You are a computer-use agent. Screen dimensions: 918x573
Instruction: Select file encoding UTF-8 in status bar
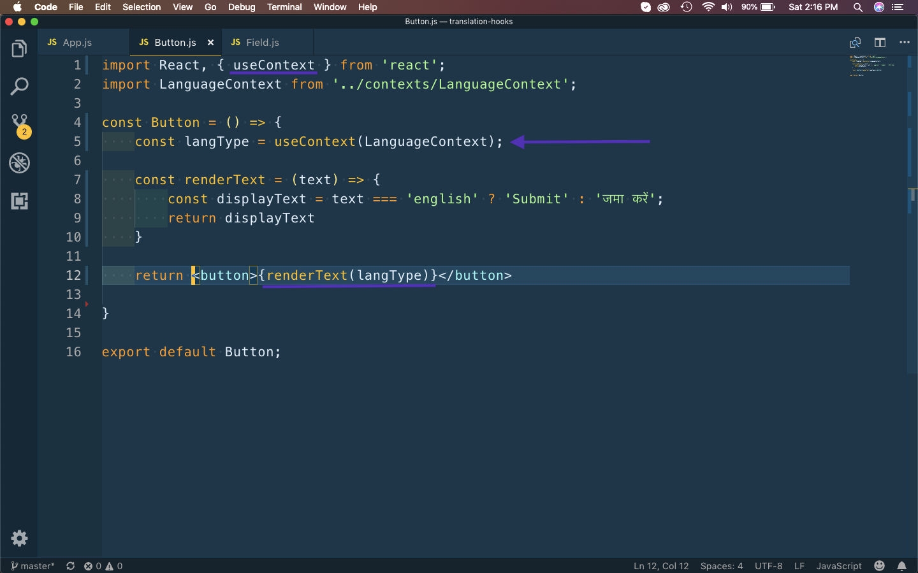(769, 566)
